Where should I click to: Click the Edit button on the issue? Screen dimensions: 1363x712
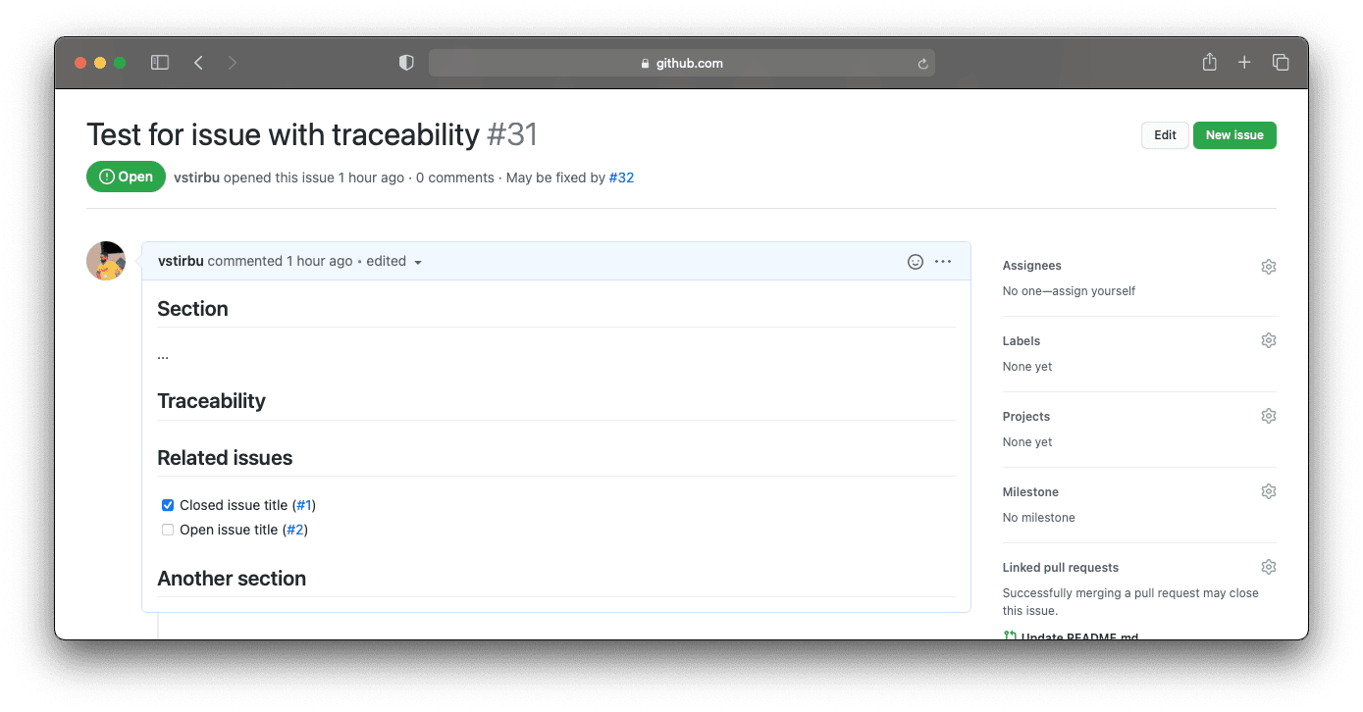(x=1164, y=134)
